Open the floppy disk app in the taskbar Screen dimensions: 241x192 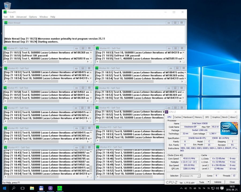coord(41,188)
